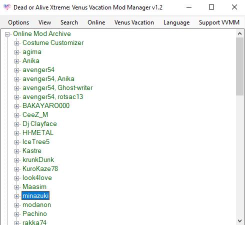Select the Kastre entry
The width and height of the screenshot is (245, 225).
tap(32, 151)
